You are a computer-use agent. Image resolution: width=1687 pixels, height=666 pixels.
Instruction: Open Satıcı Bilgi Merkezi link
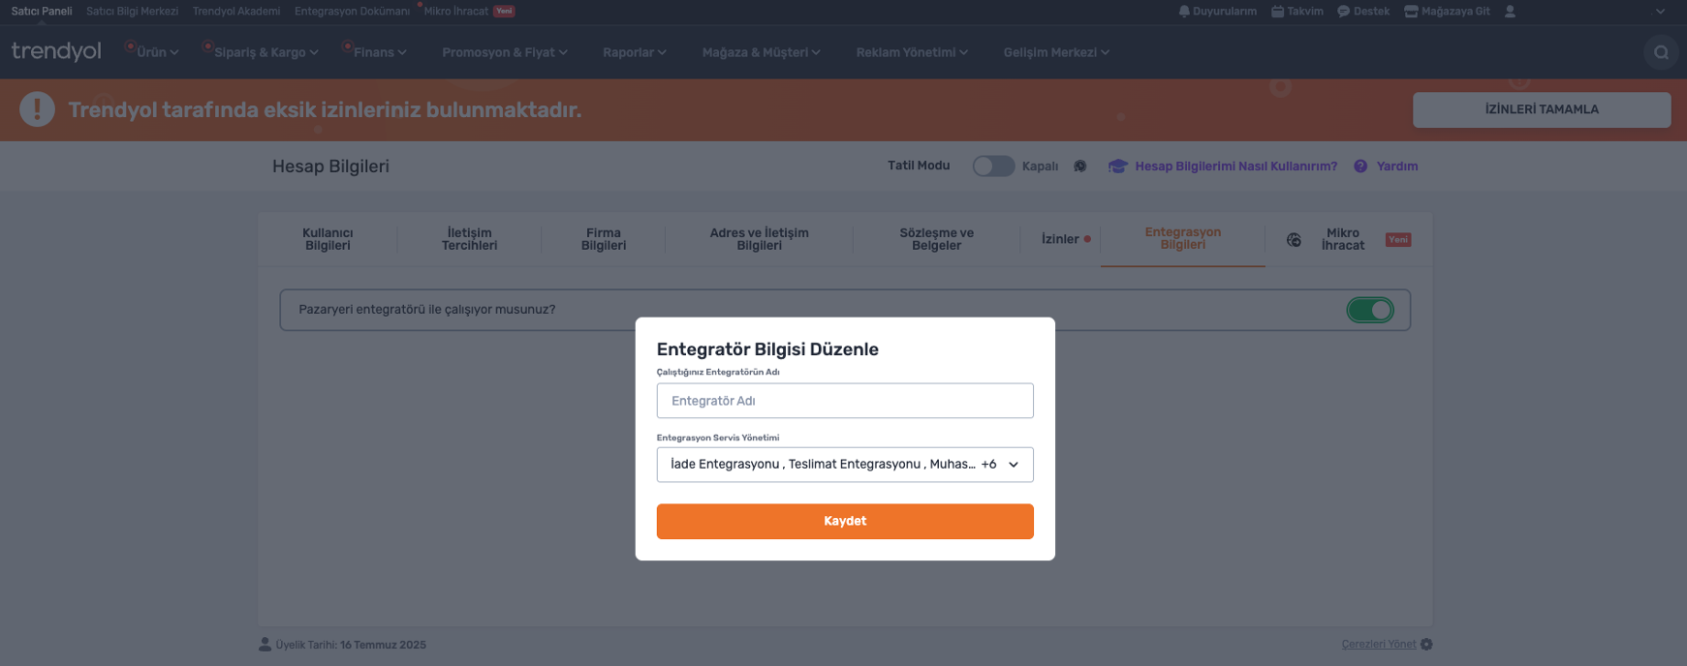133,12
